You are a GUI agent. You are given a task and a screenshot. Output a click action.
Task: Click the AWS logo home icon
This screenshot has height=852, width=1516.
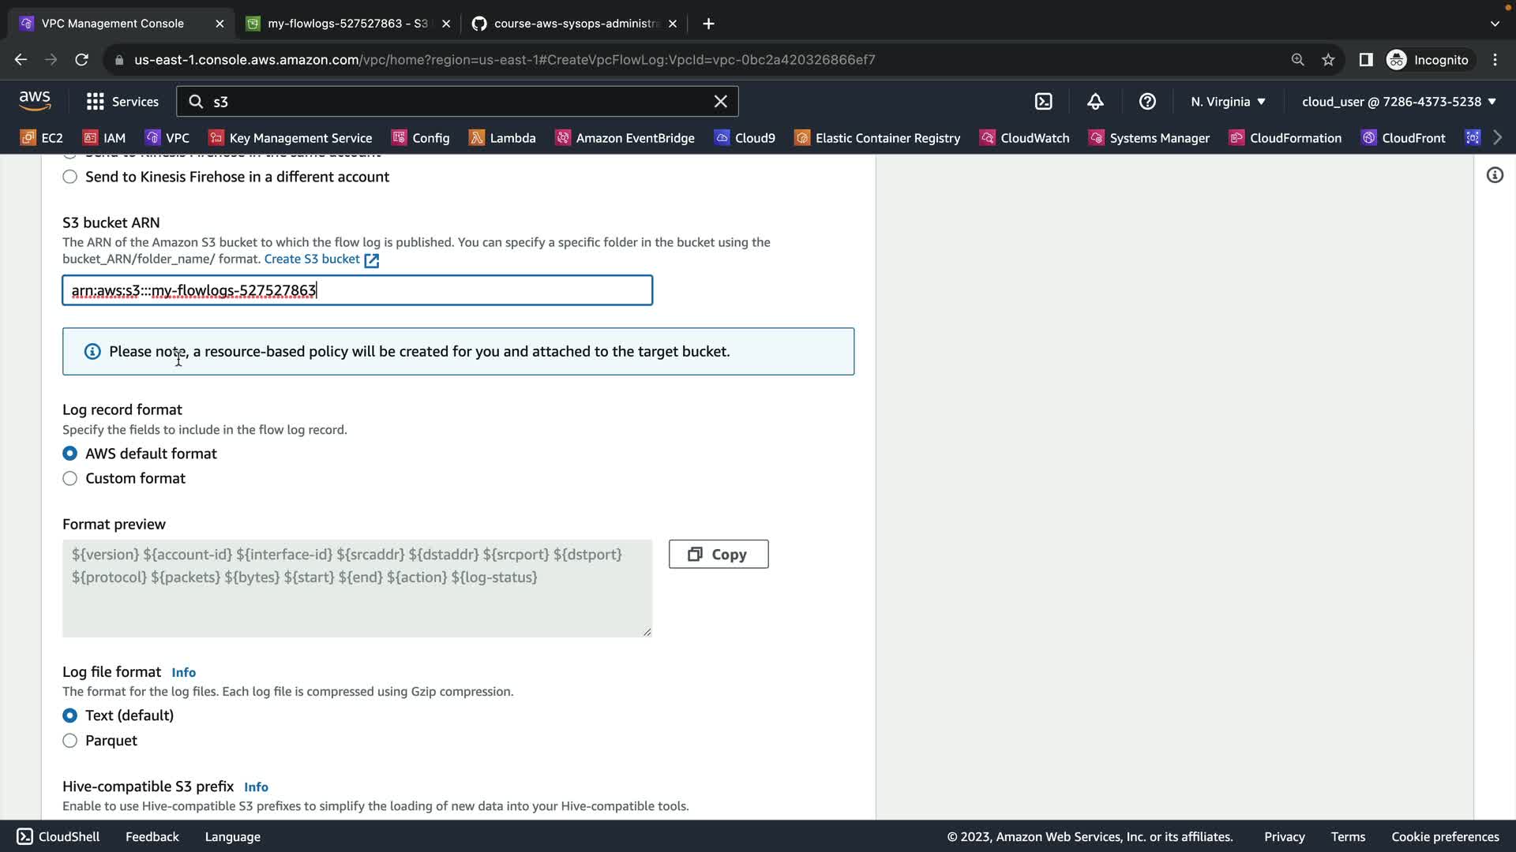click(35, 101)
